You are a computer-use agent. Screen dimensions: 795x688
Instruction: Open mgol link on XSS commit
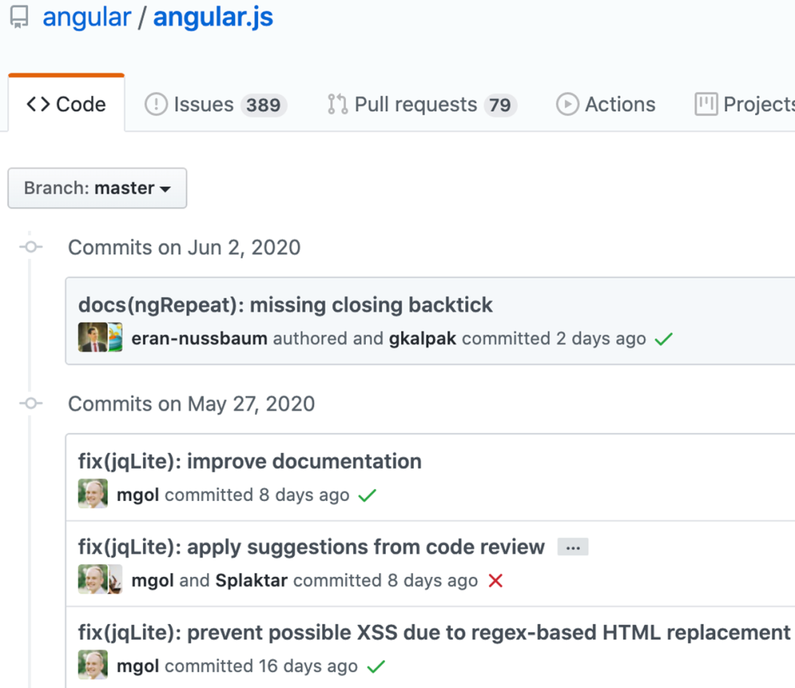point(138,666)
